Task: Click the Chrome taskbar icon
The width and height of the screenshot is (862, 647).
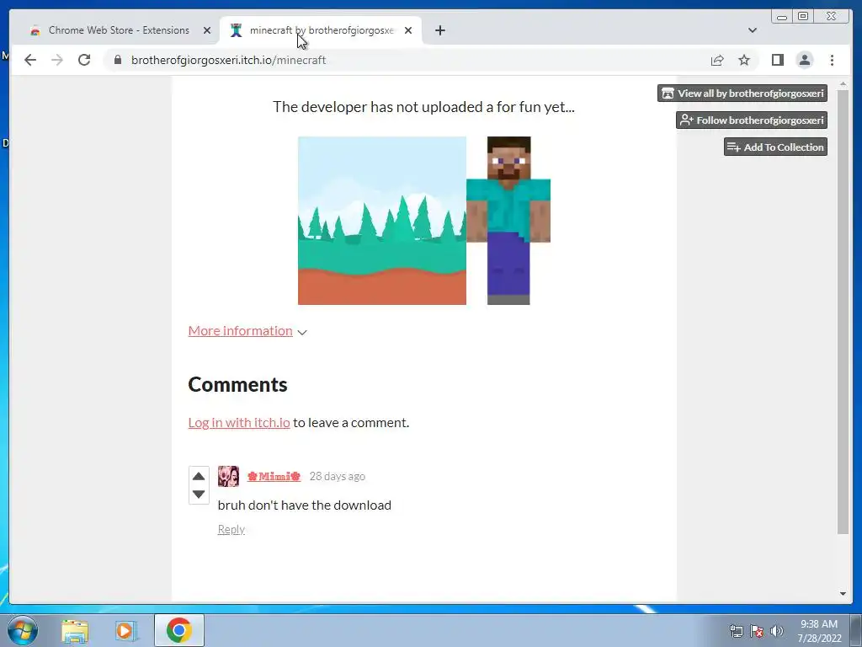Action: (x=179, y=630)
